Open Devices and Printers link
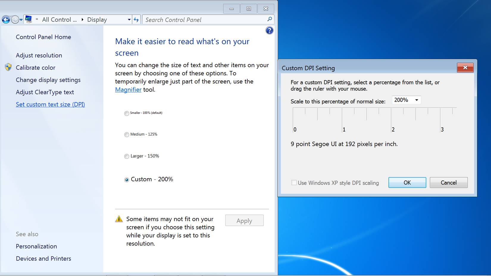Screen dimensions: 491x276 (x=43, y=258)
